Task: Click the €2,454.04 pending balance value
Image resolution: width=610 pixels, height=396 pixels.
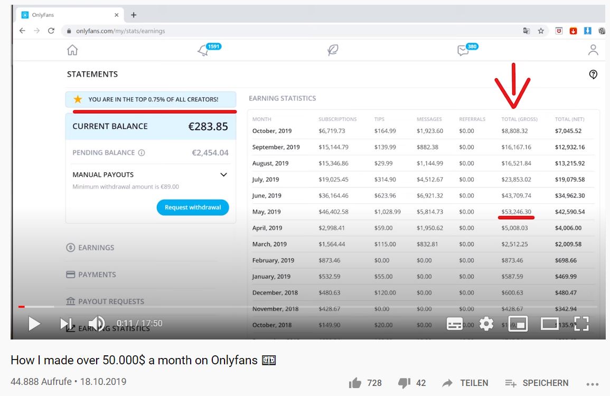Action: 210,153
